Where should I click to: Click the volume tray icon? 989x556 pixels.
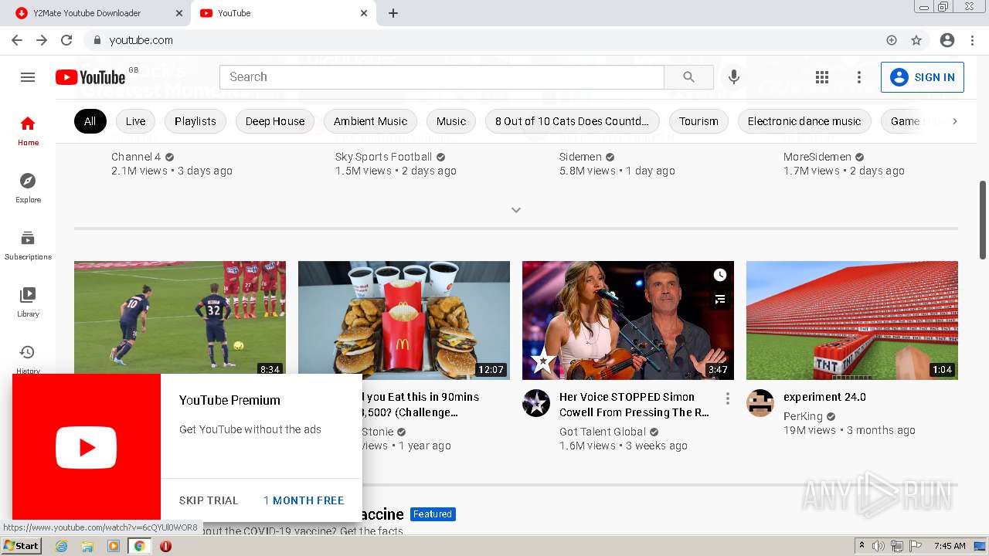(879, 546)
